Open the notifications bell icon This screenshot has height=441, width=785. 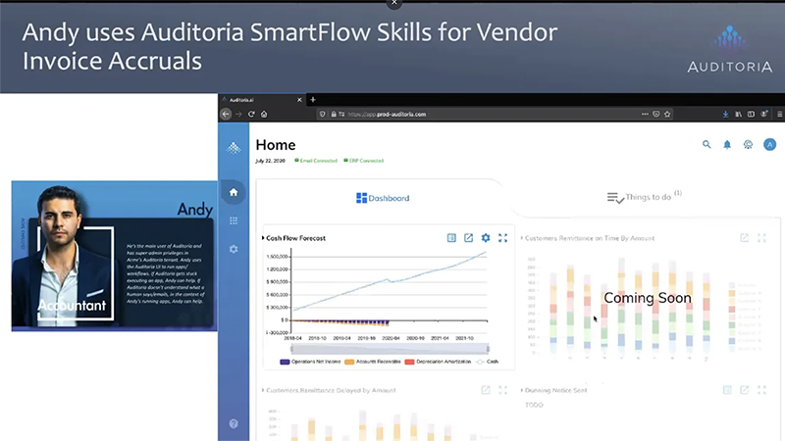tap(727, 144)
